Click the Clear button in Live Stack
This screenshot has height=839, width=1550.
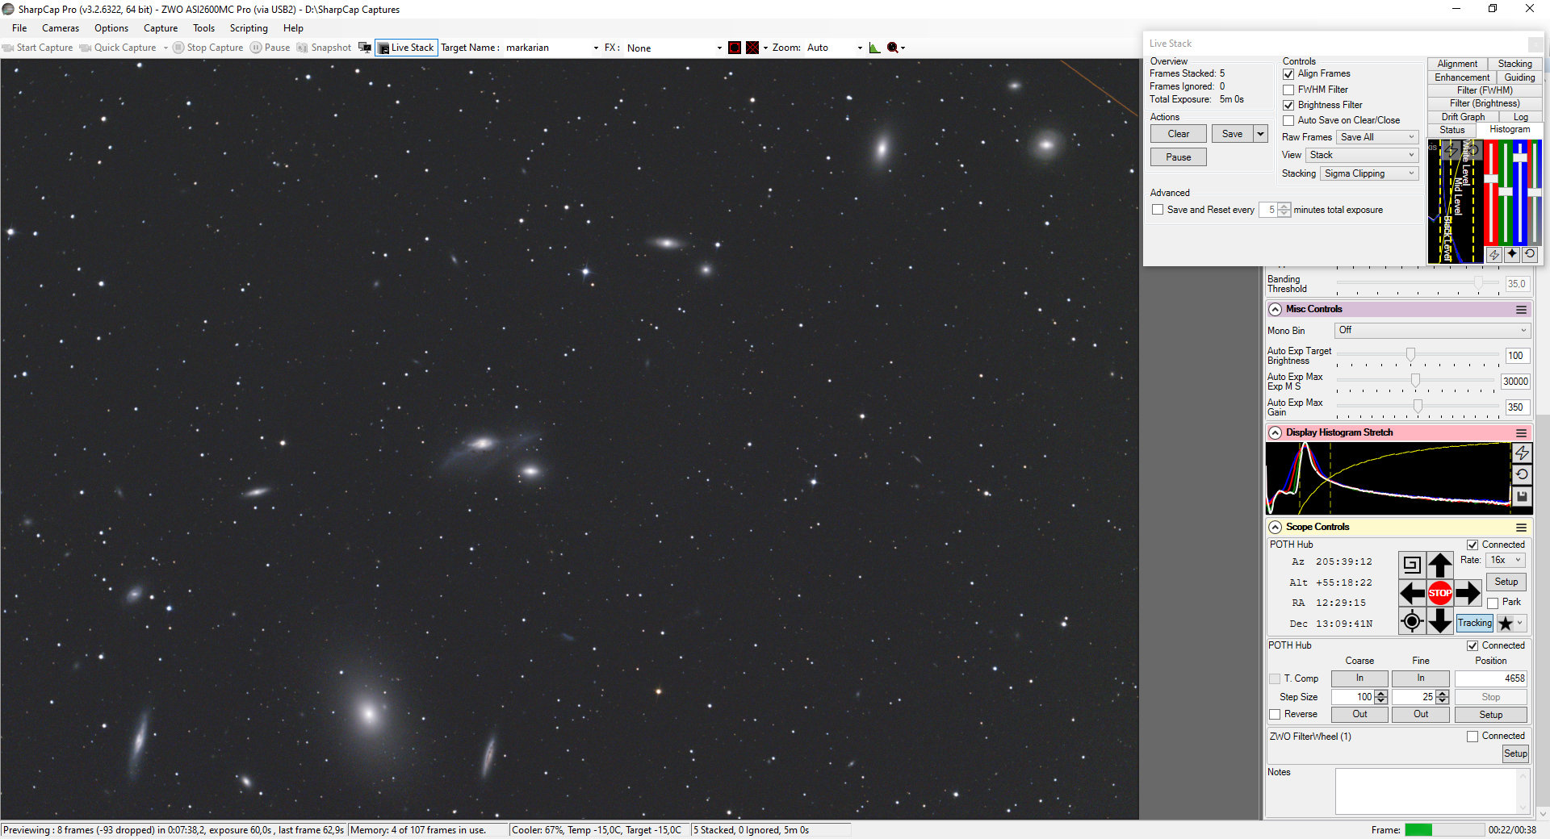(x=1179, y=134)
